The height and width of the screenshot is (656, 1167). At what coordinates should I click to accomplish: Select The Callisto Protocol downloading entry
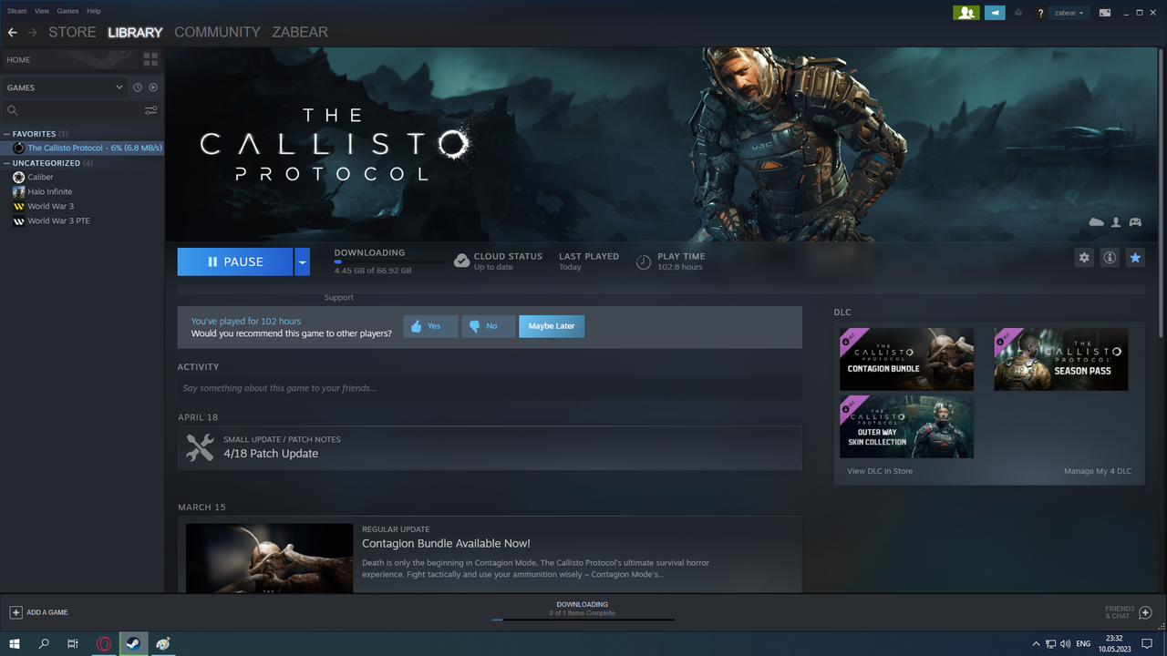pyautogui.click(x=82, y=148)
